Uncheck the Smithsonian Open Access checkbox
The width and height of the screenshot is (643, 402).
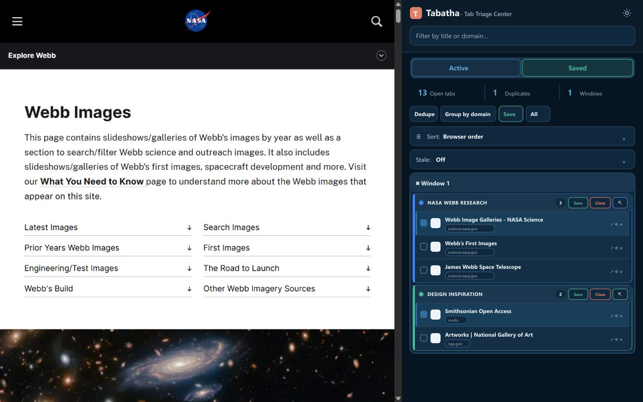point(423,315)
